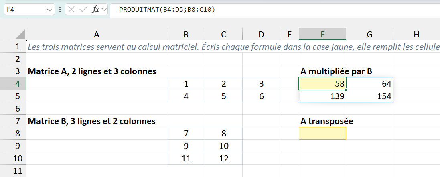
Task: Select column D header
Action: (x=261, y=34)
